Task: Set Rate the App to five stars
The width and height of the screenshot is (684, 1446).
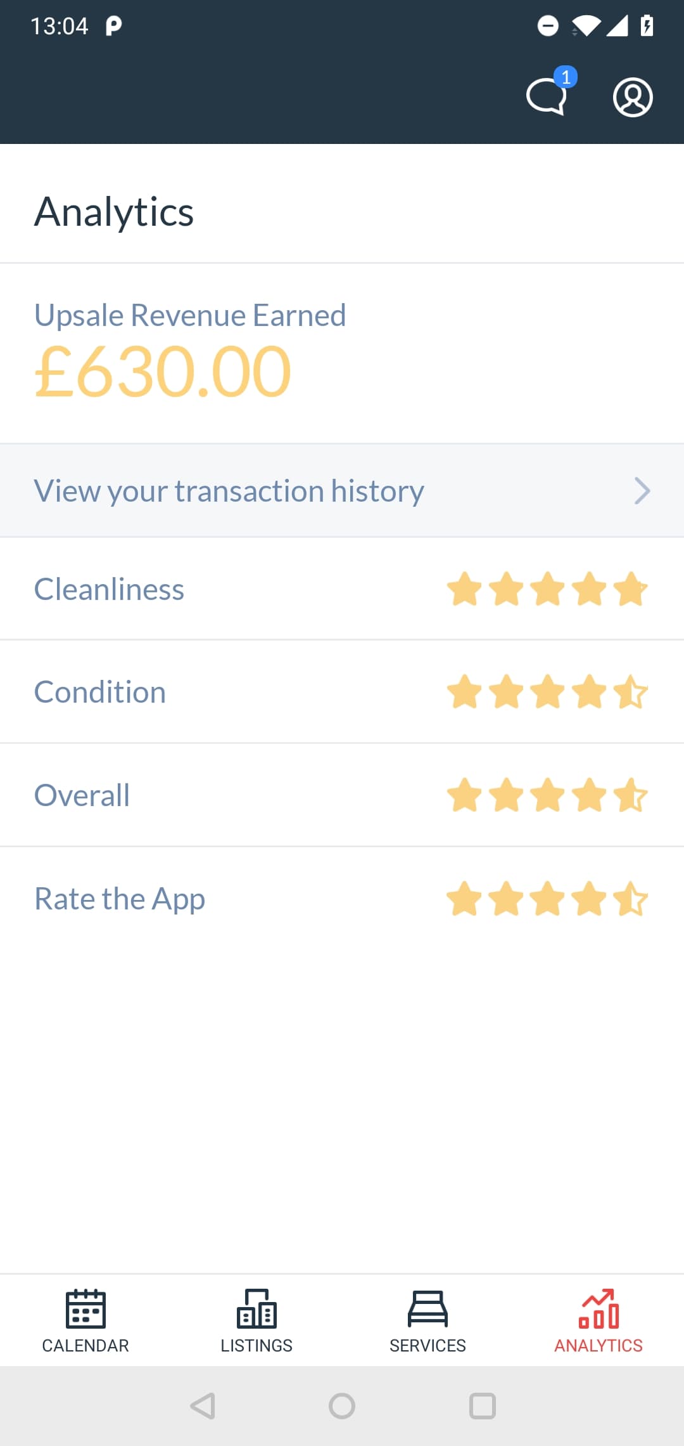Action: click(x=631, y=899)
